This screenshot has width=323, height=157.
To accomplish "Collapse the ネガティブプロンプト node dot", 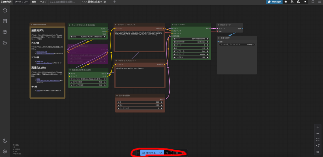I will point(116,61).
